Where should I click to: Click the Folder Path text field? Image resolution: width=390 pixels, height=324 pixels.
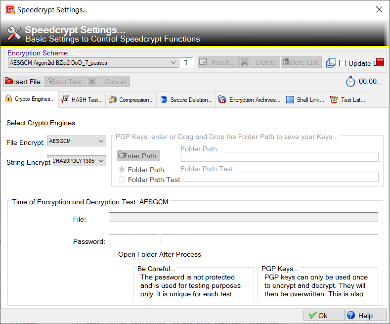click(x=280, y=157)
